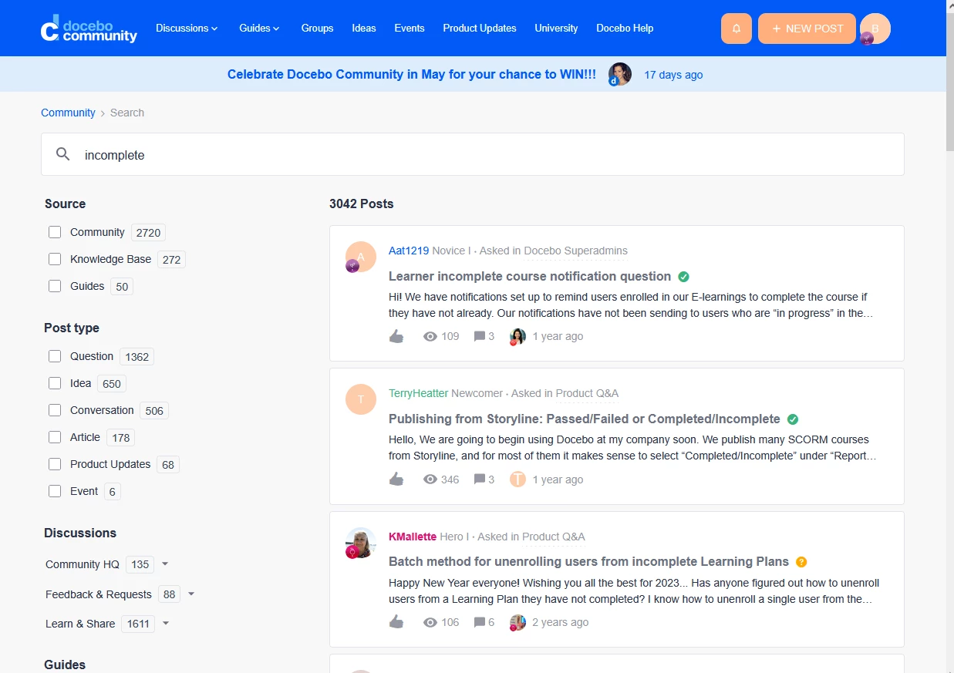Click views eye icon showing 346
954x673 pixels.
click(x=430, y=480)
